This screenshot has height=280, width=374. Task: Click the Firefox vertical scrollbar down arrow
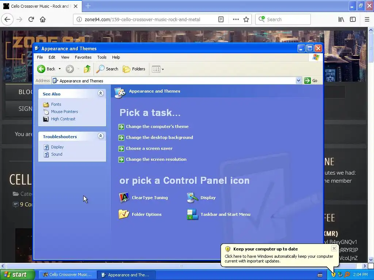(371, 260)
